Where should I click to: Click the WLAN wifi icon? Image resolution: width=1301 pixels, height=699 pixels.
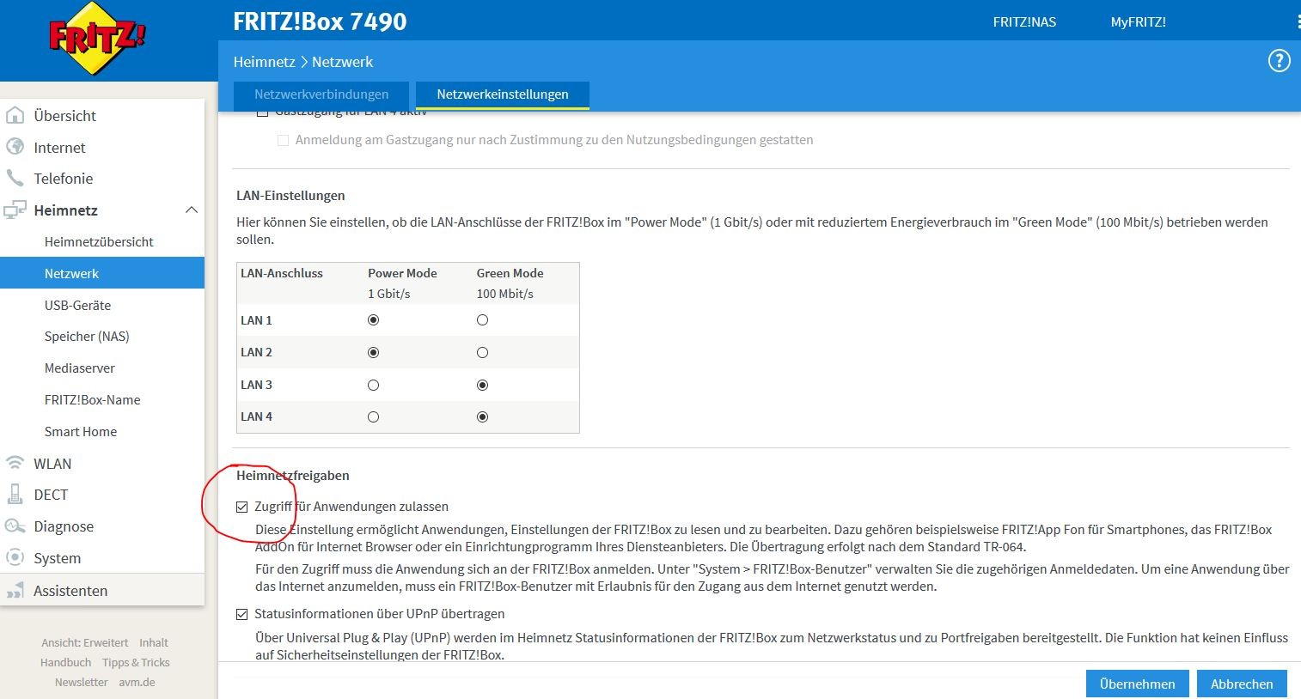(15, 463)
